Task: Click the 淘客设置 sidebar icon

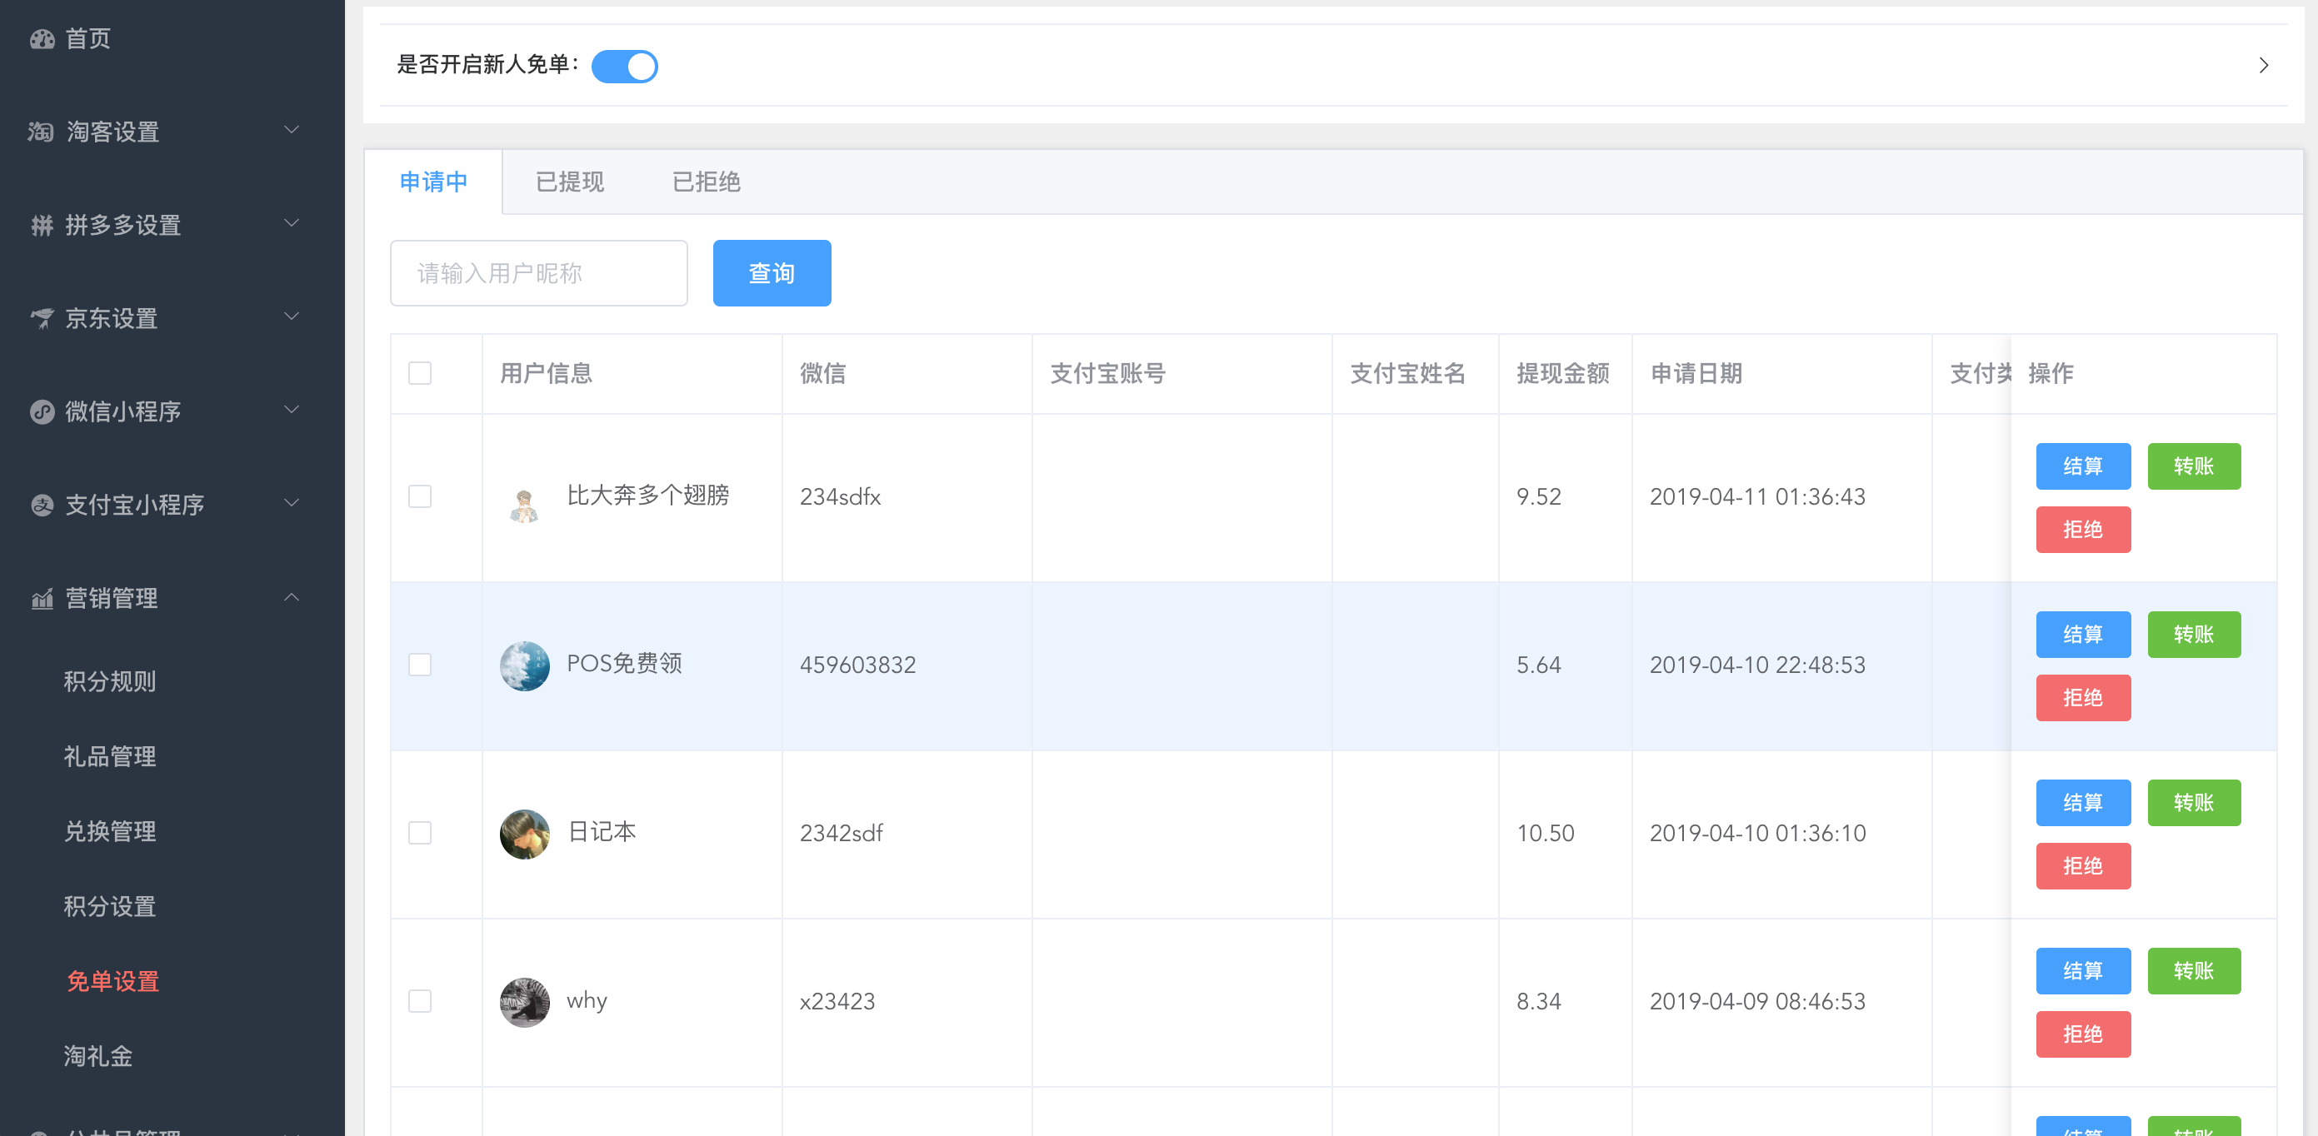Action: point(42,132)
